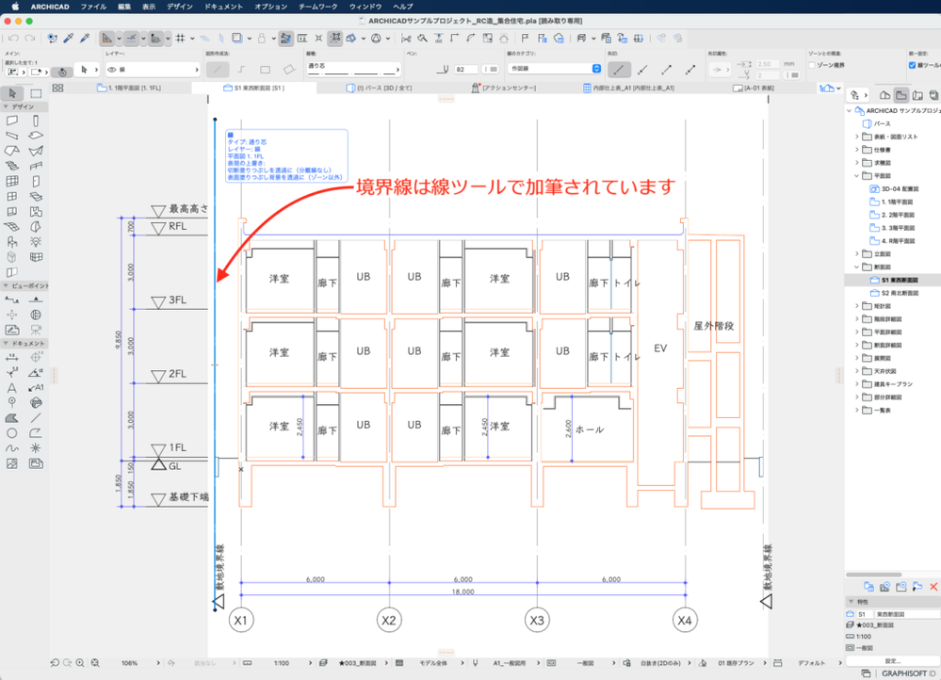Select the Text tool in toolbox
941x680 pixels.
12,388
